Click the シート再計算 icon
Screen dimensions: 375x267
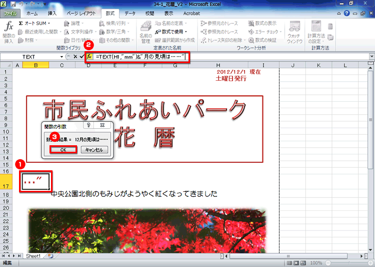(330, 37)
